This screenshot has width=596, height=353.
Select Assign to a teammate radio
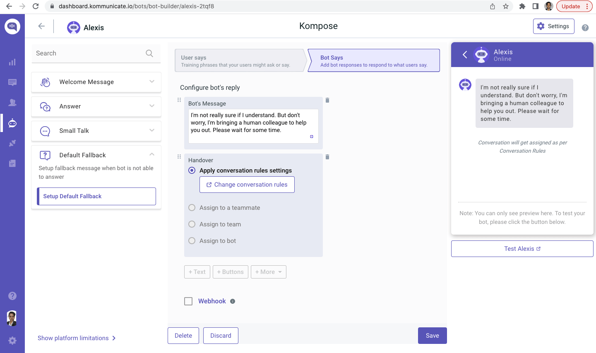point(192,208)
